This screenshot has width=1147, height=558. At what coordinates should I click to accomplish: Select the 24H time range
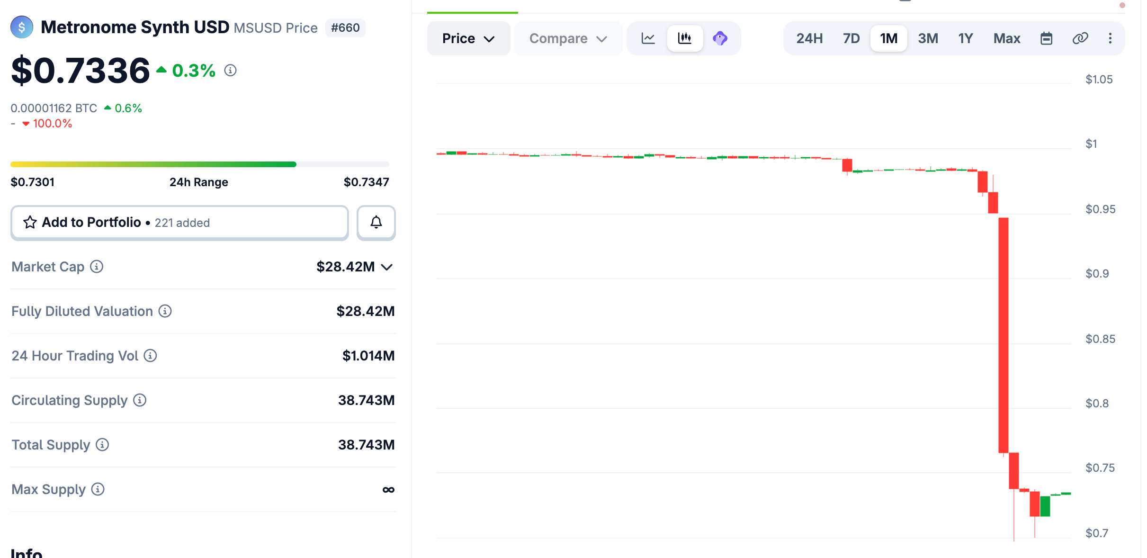click(x=810, y=38)
